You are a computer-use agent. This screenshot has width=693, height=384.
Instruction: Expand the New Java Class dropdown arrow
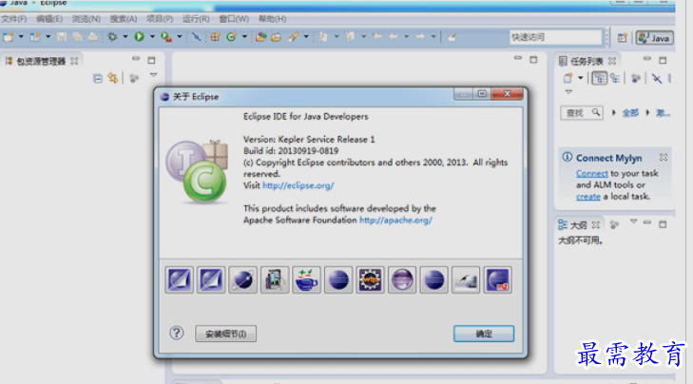(244, 37)
